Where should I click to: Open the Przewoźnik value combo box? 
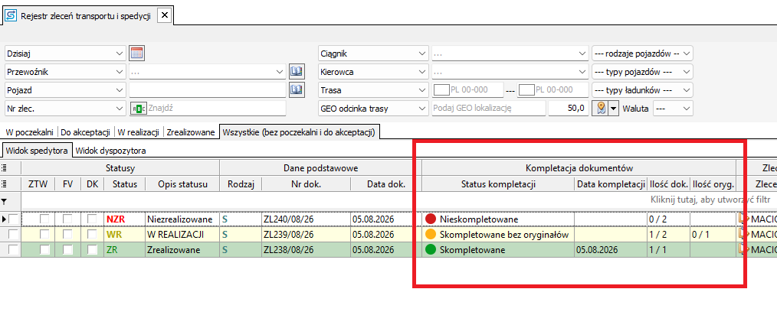pos(208,72)
